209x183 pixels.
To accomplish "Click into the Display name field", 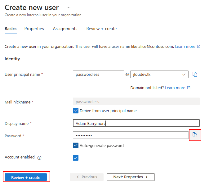I will (136, 123).
